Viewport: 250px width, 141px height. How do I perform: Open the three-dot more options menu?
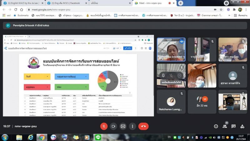pos(133,126)
